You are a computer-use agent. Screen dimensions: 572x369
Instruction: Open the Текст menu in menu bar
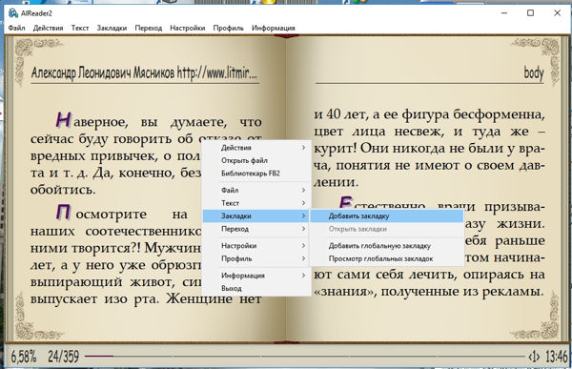coord(80,28)
